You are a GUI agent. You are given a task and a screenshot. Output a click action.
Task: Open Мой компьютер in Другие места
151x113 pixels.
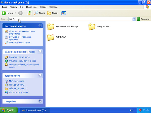coord(17,81)
